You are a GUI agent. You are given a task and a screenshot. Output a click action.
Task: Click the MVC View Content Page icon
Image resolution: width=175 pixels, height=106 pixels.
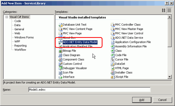coord(60,29)
